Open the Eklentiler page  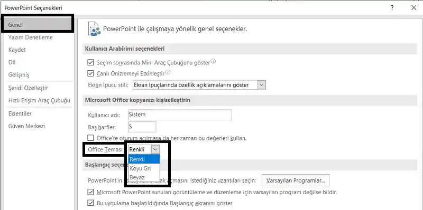pos(20,113)
